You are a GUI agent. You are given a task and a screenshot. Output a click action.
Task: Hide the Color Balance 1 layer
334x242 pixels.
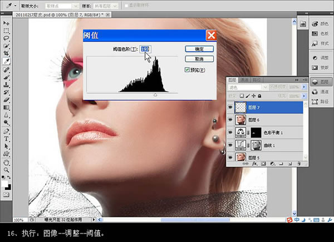tap(230, 132)
